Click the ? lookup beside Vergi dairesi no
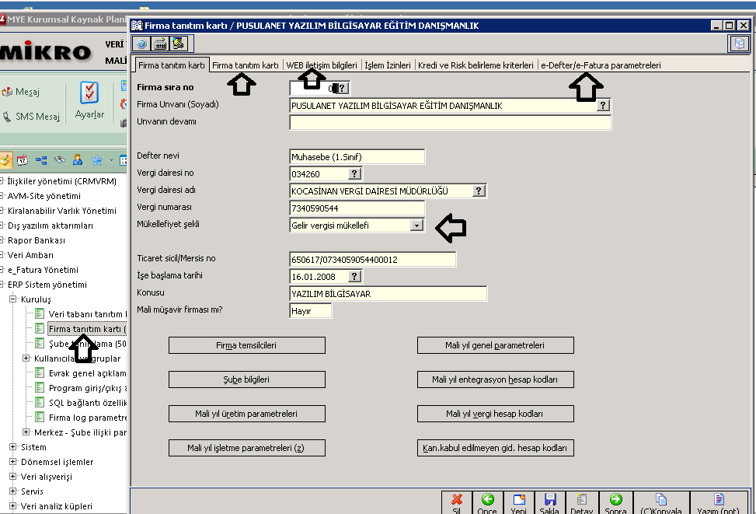The width and height of the screenshot is (756, 514). pos(354,173)
